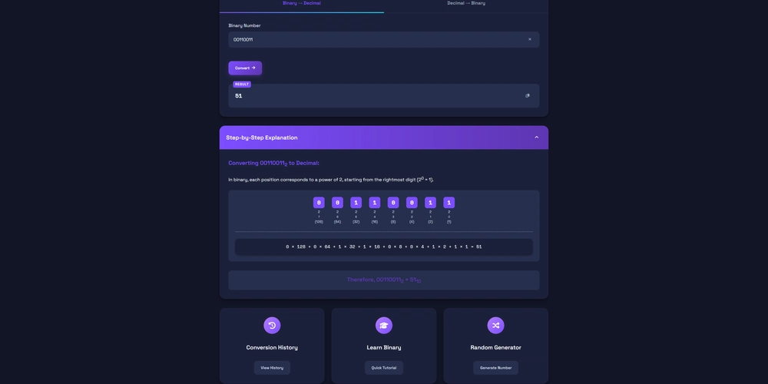Image resolution: width=768 pixels, height=384 pixels.
Task: Click the bit box above 2^7 (128)
Action: click(319, 203)
